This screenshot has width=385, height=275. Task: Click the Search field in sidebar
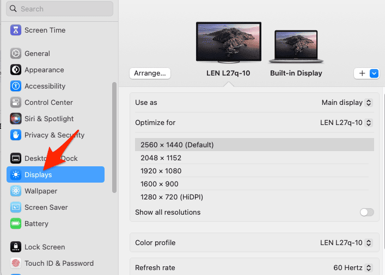pyautogui.click(x=61, y=9)
